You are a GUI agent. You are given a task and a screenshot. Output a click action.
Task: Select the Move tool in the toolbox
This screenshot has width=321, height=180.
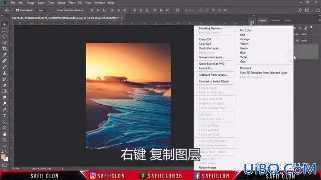tap(4, 24)
